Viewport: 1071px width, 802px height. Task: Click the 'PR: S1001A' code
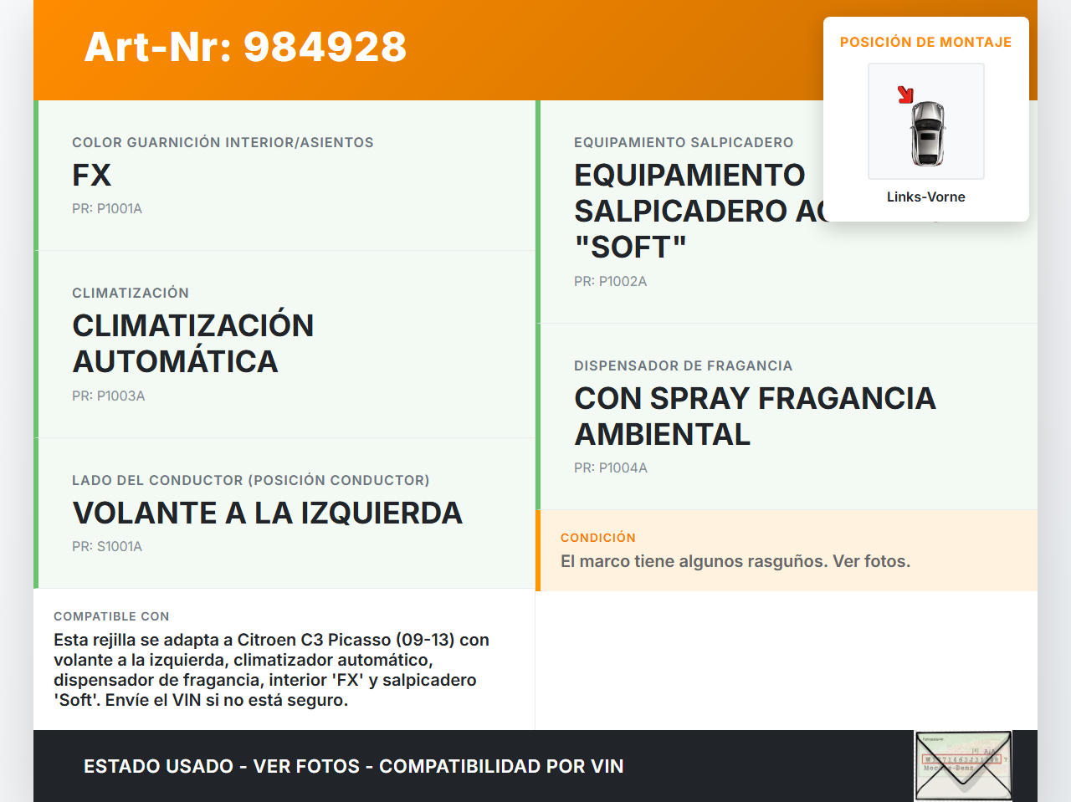point(107,546)
